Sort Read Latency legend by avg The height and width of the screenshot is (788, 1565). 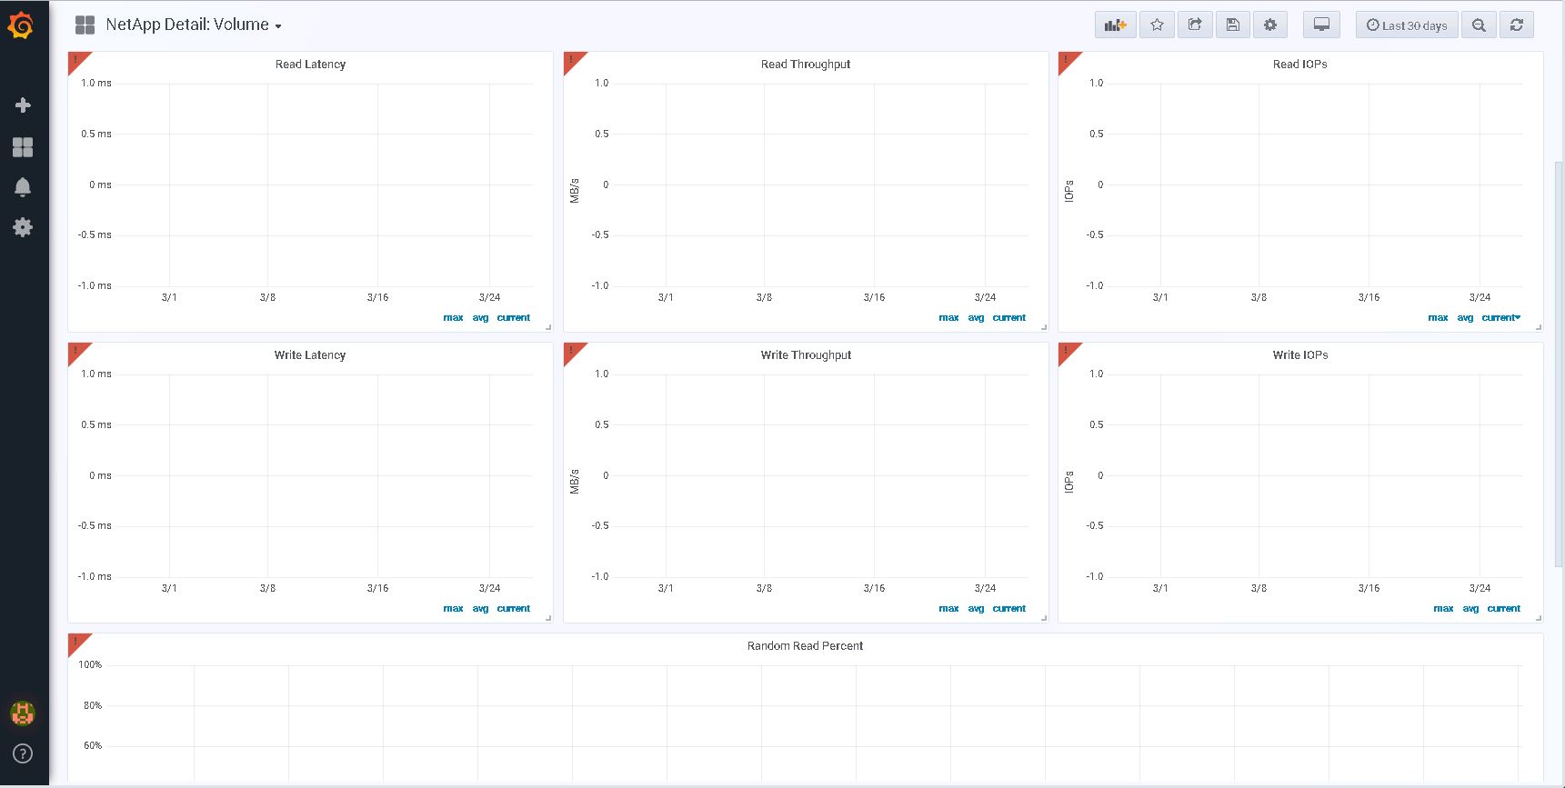click(480, 318)
